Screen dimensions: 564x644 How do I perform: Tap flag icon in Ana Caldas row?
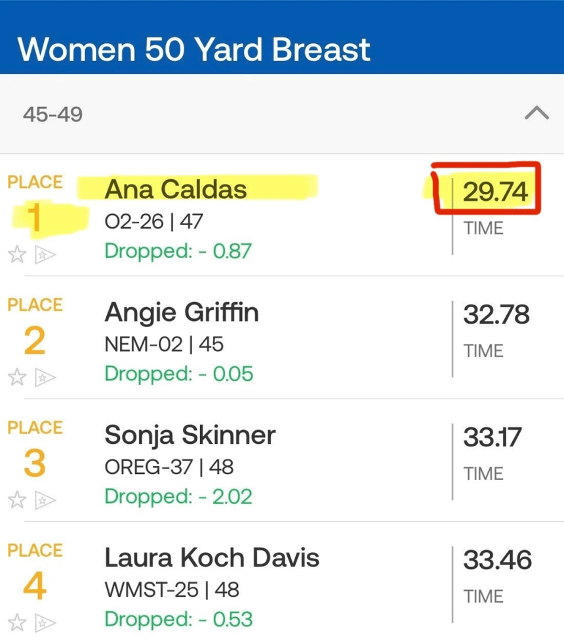coord(45,255)
